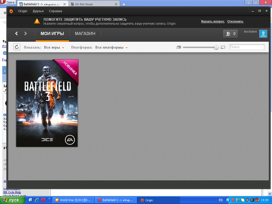Click the EN language indicator
This screenshot has height=204, width=272.
tap(221, 200)
